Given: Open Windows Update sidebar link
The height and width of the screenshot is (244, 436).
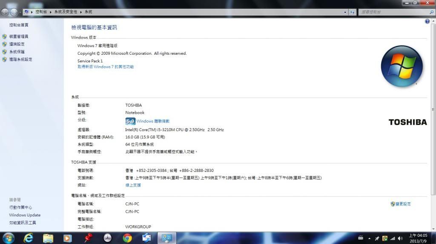Looking at the screenshot, I should [25, 215].
